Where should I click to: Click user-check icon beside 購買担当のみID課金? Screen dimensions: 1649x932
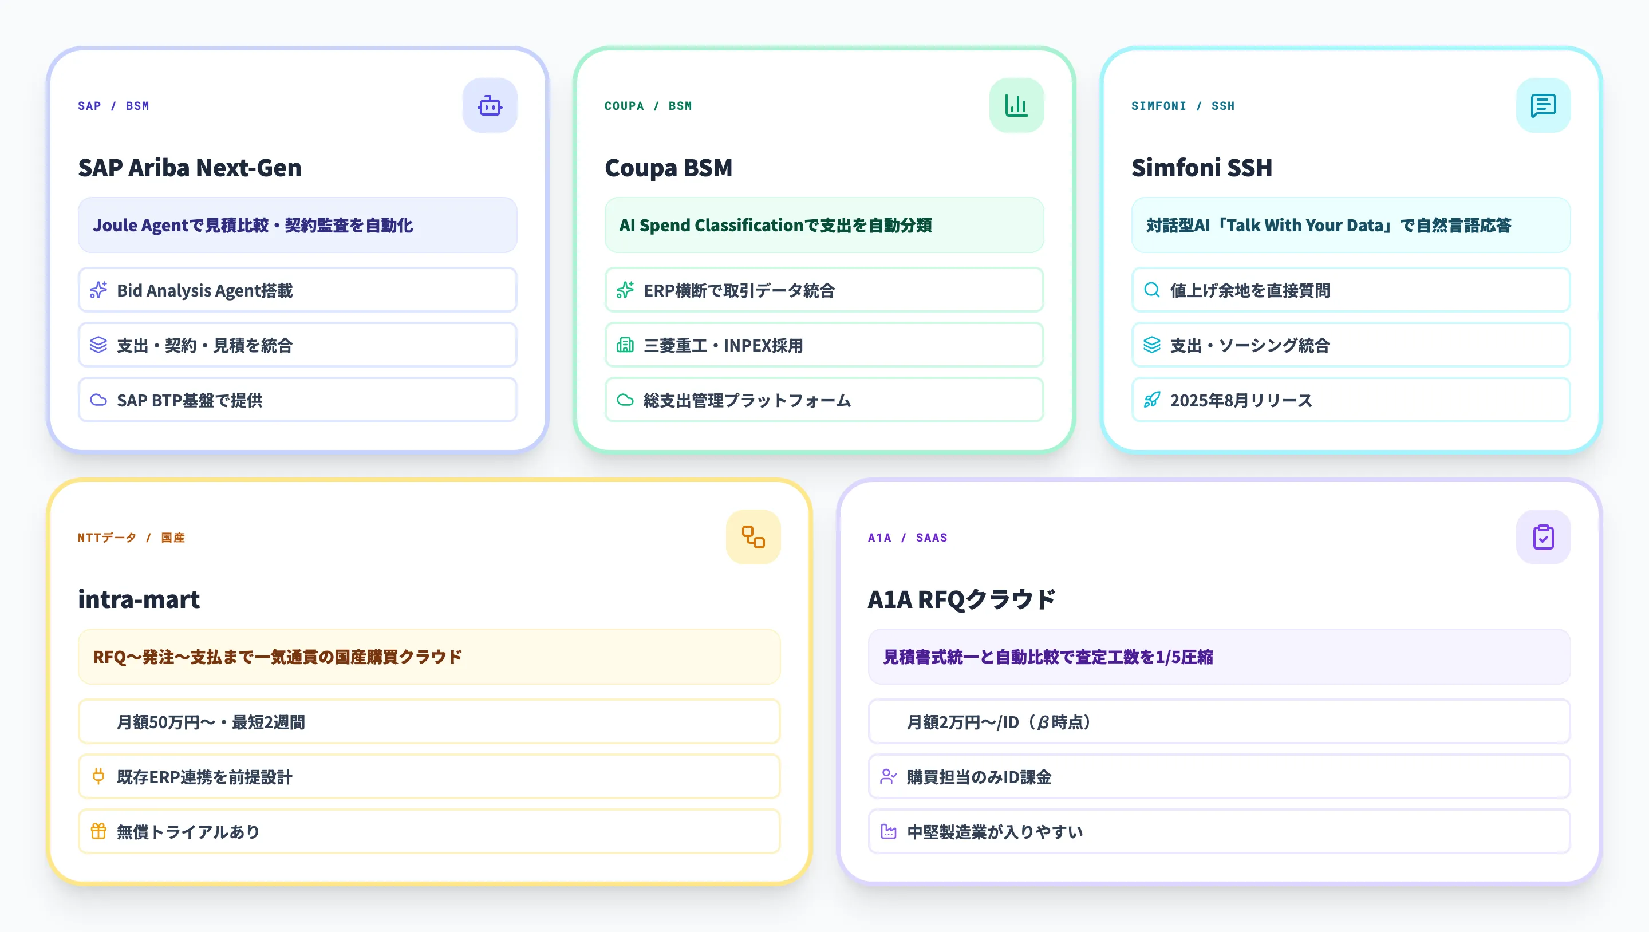(889, 776)
